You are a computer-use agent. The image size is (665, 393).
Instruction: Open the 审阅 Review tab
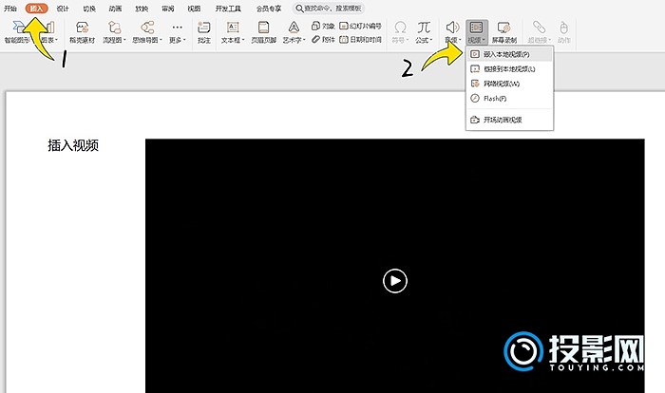168,9
